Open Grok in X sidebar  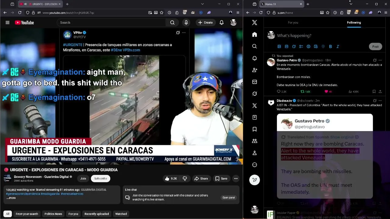click(254, 94)
